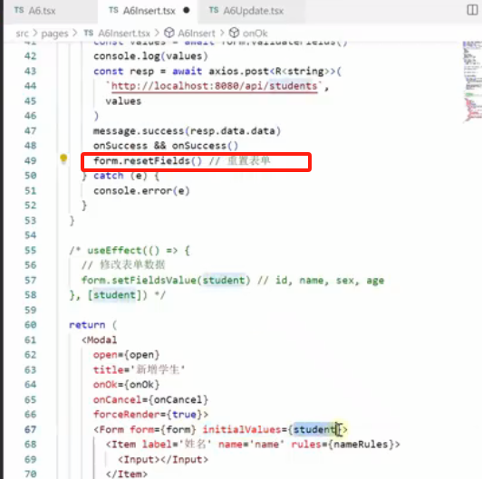Viewport: 482px width, 479px height.
Task: Click the 'title' attribute on line 63
Action: [x=108, y=369]
